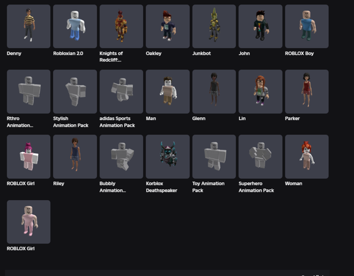Screen dimensions: 354x276
Task: Click the 'ROBLOX Boy' title link
Action: coord(299,54)
